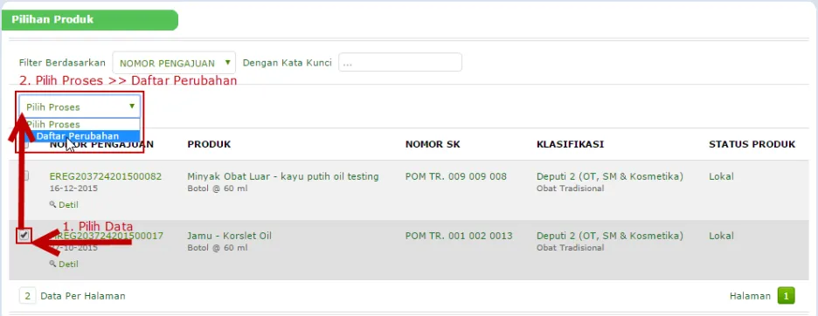Click product Minyak Obat Luar - kayu putih oil testing
The image size is (818, 316).
(x=283, y=177)
